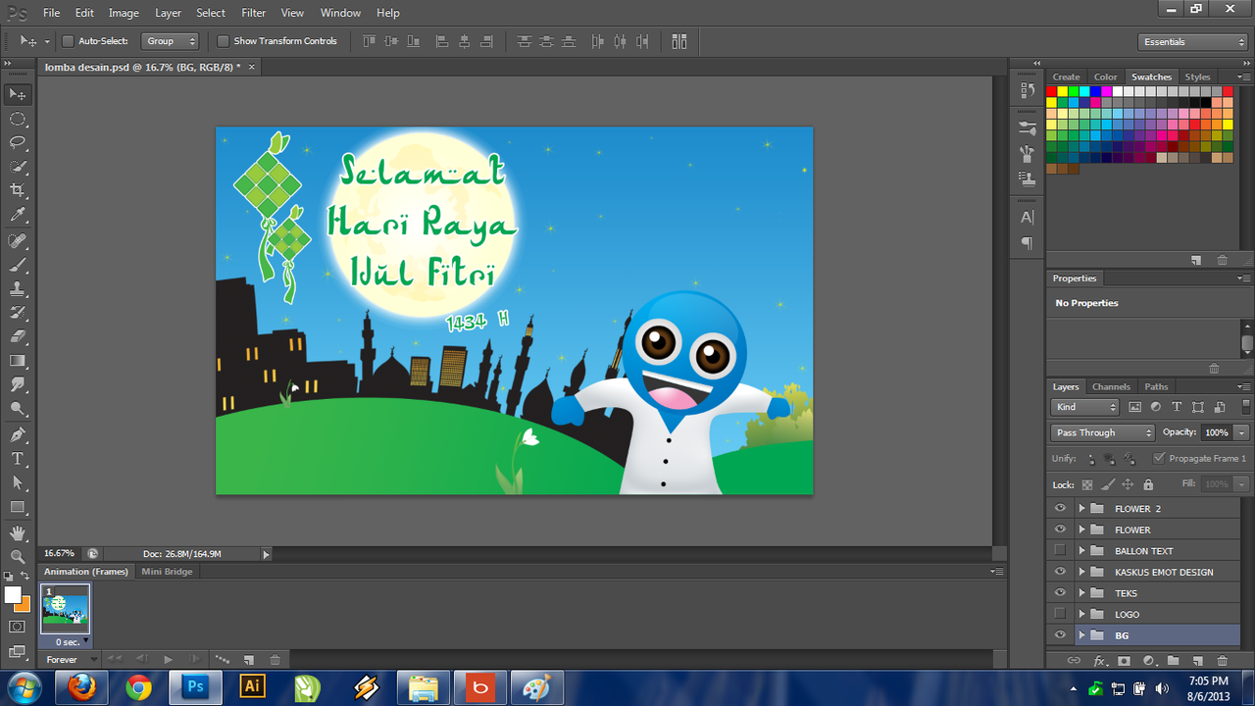The height and width of the screenshot is (706, 1255).
Task: Hide the TEKS group
Action: click(1060, 593)
